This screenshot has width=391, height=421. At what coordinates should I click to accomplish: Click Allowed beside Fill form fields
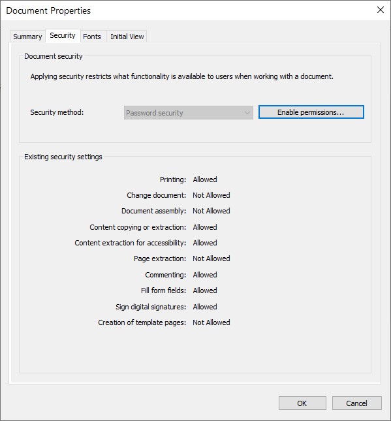pyautogui.click(x=204, y=290)
